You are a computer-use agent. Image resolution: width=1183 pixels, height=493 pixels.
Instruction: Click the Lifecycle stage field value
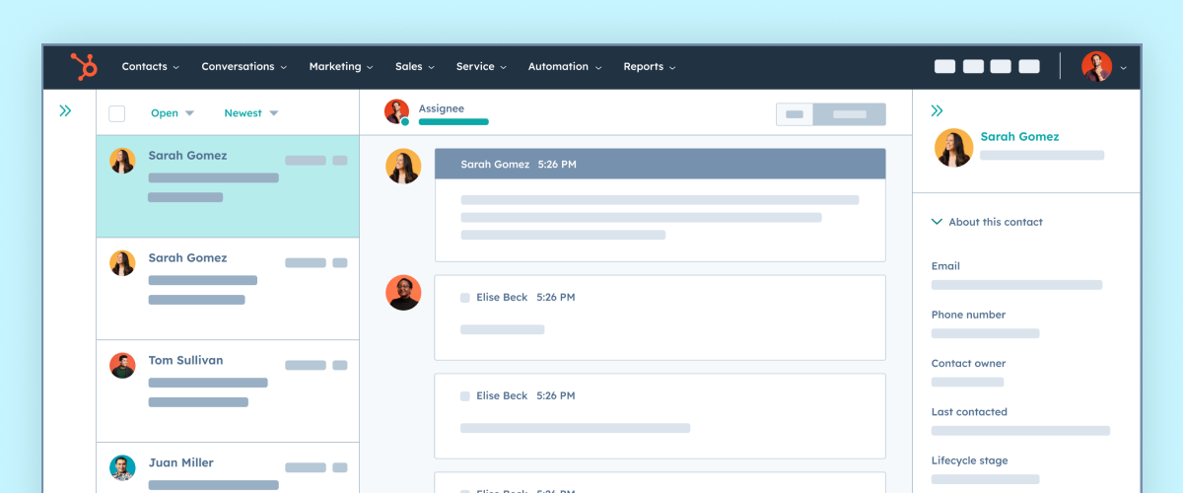(985, 479)
